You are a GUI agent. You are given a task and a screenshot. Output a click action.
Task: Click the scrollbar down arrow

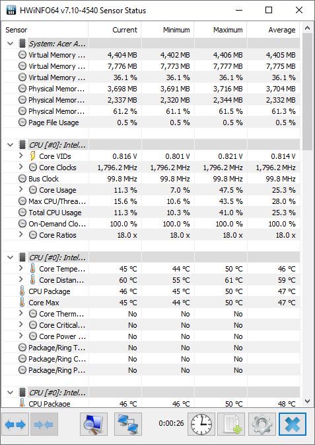tap(307, 401)
